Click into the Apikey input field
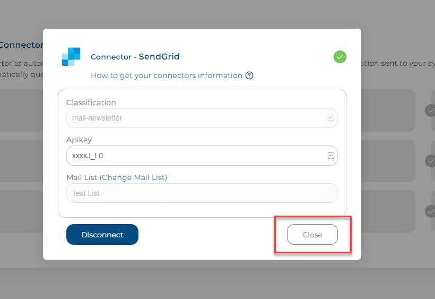Image resolution: width=435 pixels, height=299 pixels. [x=202, y=156]
